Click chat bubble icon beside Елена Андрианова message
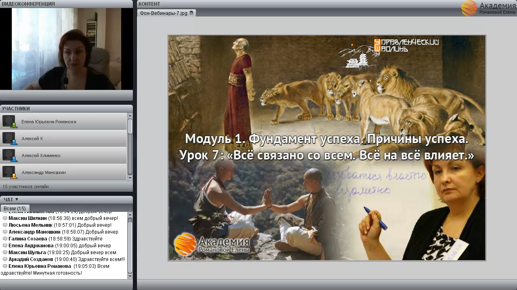This screenshot has width=517, height=290. coord(5,246)
